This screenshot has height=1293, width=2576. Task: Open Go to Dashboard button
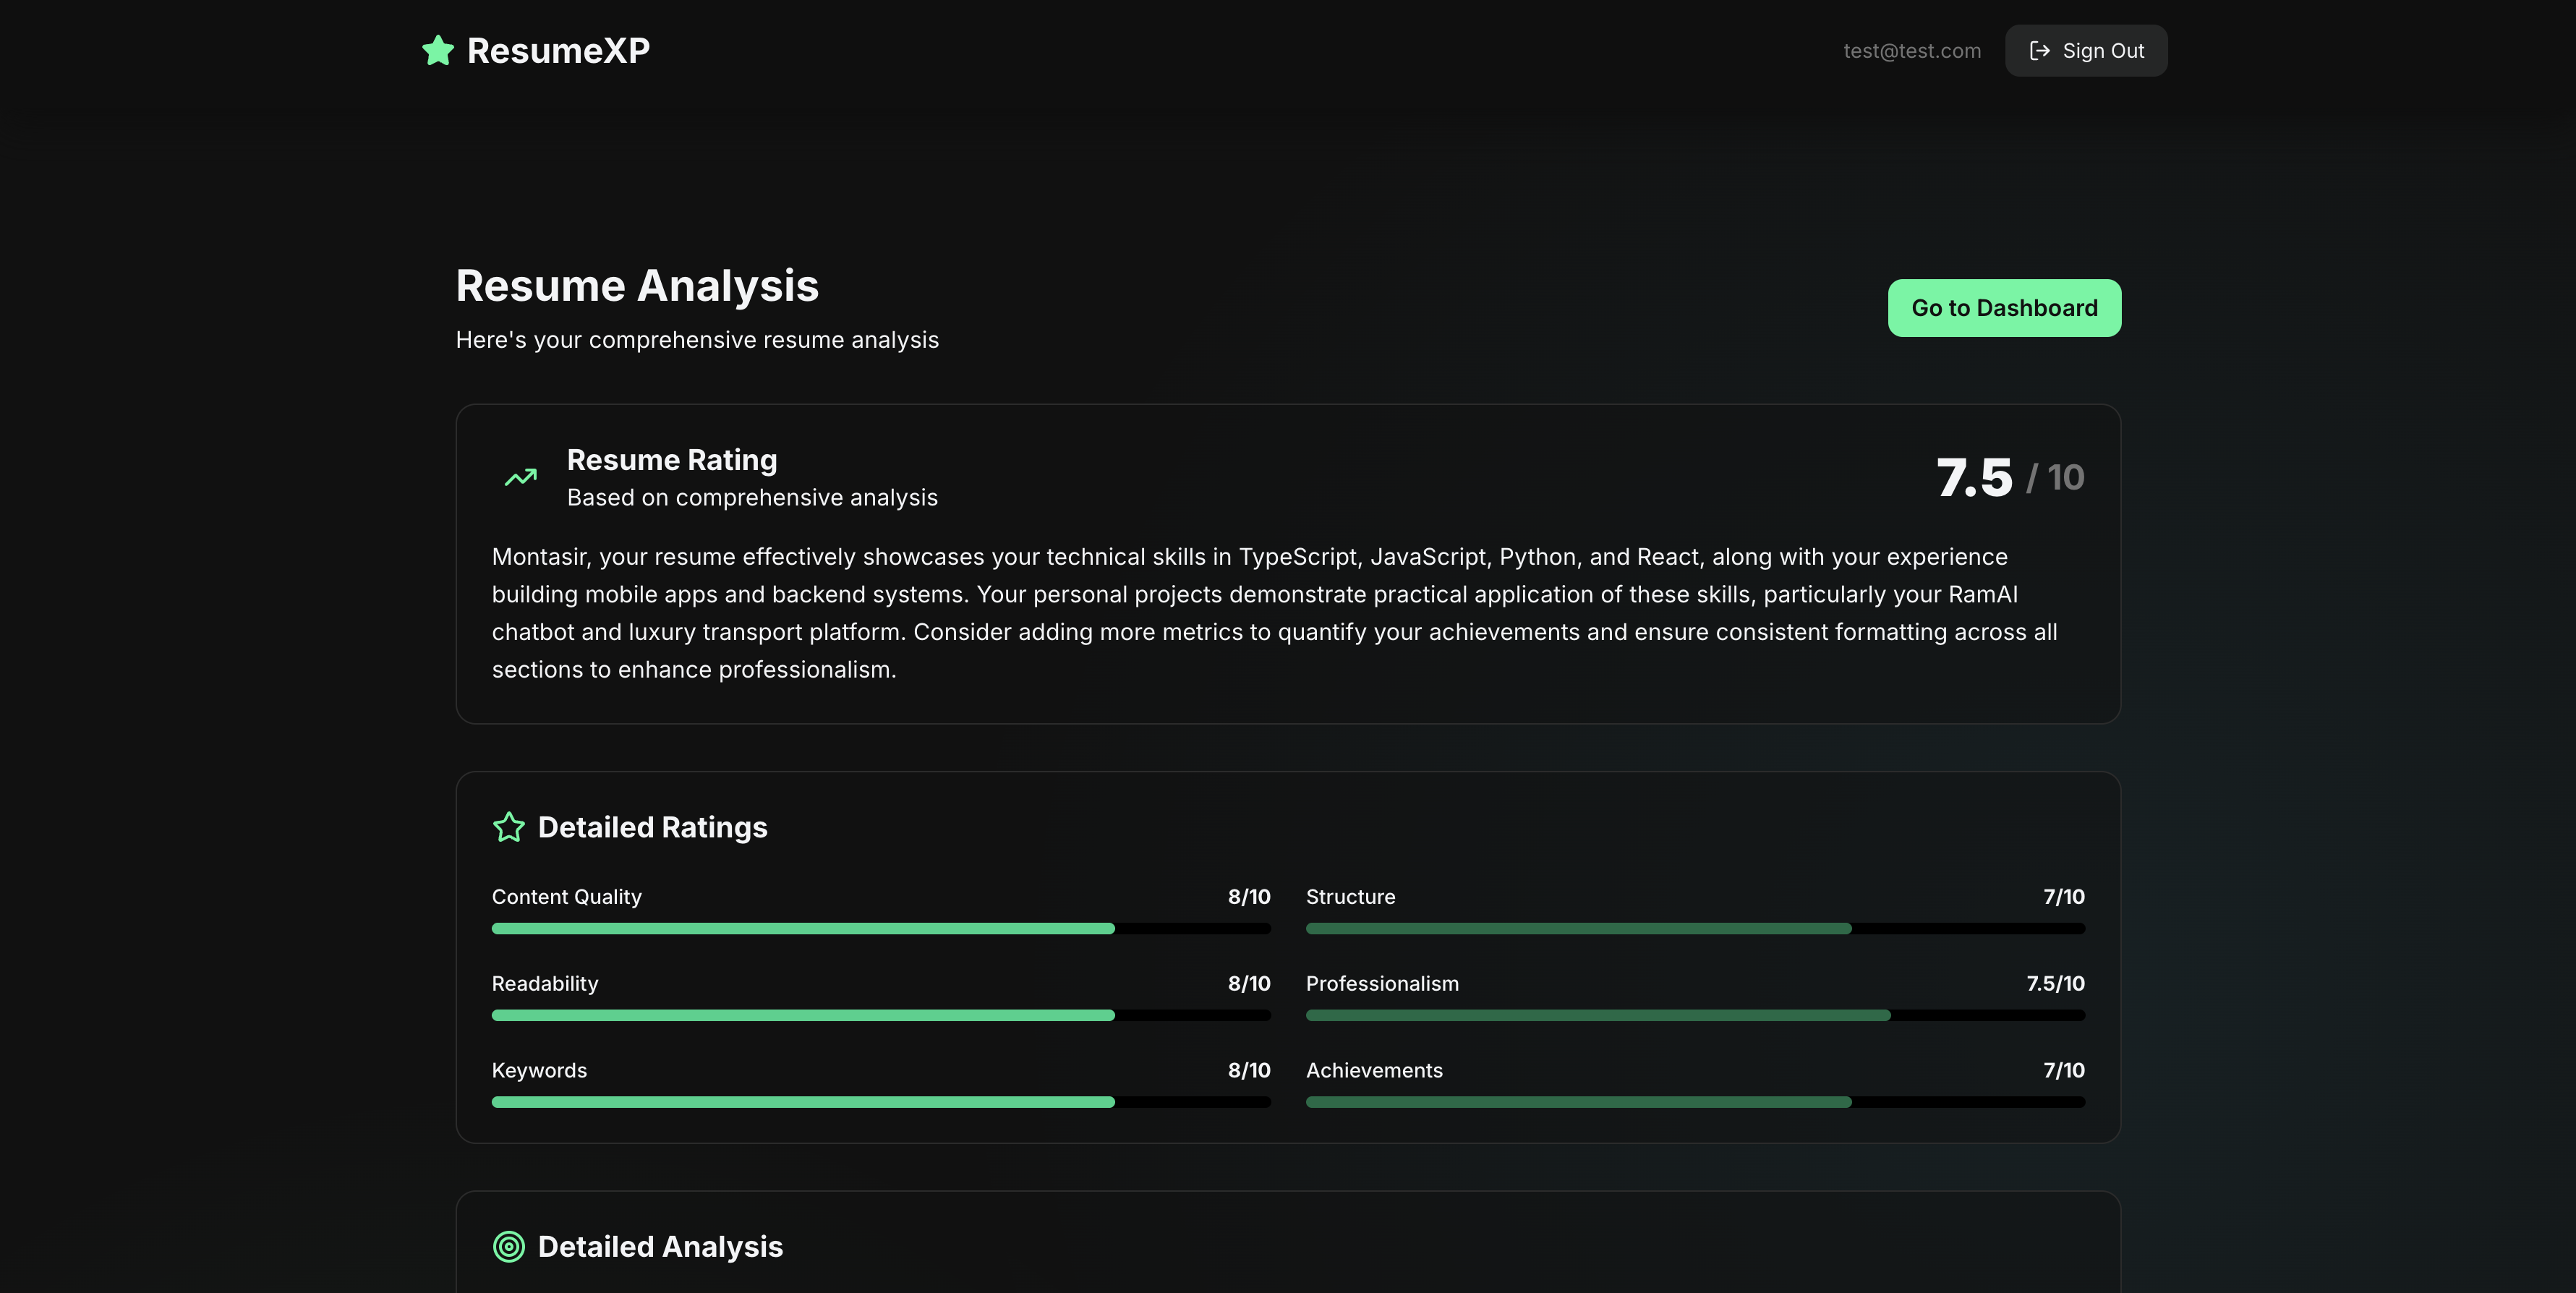[2003, 308]
